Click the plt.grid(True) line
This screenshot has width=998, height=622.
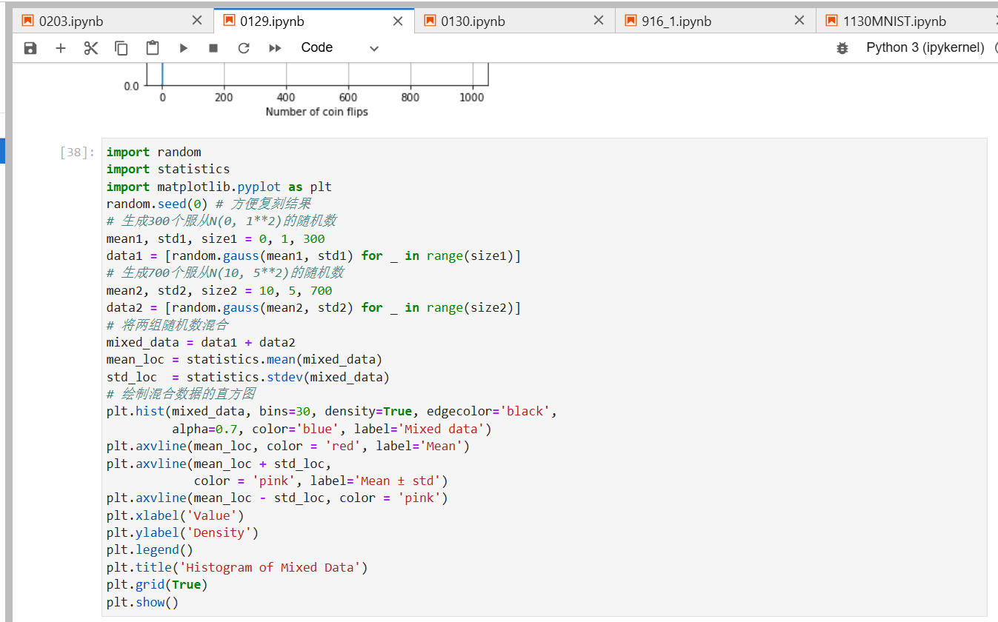[157, 584]
